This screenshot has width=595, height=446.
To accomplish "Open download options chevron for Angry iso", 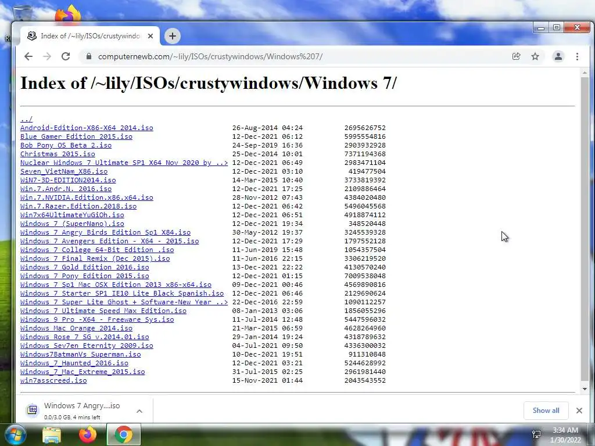I will [x=139, y=411].
